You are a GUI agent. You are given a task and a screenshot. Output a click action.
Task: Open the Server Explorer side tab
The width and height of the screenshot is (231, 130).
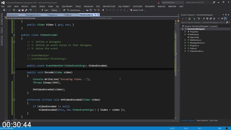2,19
